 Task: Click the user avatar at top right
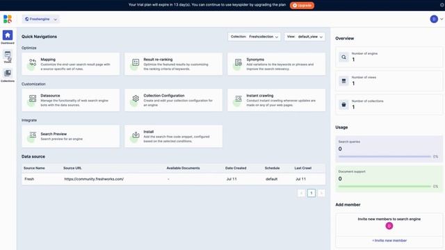[x=434, y=19]
